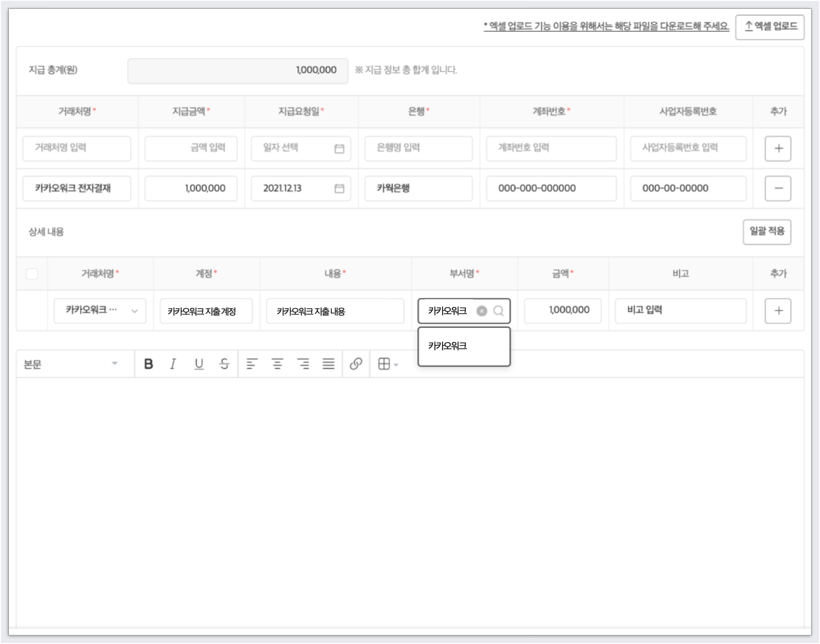The width and height of the screenshot is (820, 644).
Task: Open the Excel template download link
Action: (x=606, y=27)
